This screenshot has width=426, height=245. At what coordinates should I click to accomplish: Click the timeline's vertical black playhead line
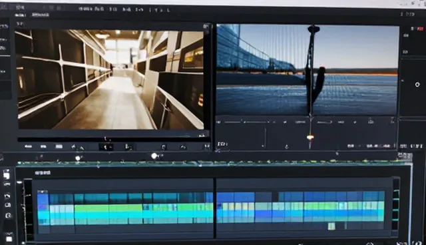(x=215, y=208)
